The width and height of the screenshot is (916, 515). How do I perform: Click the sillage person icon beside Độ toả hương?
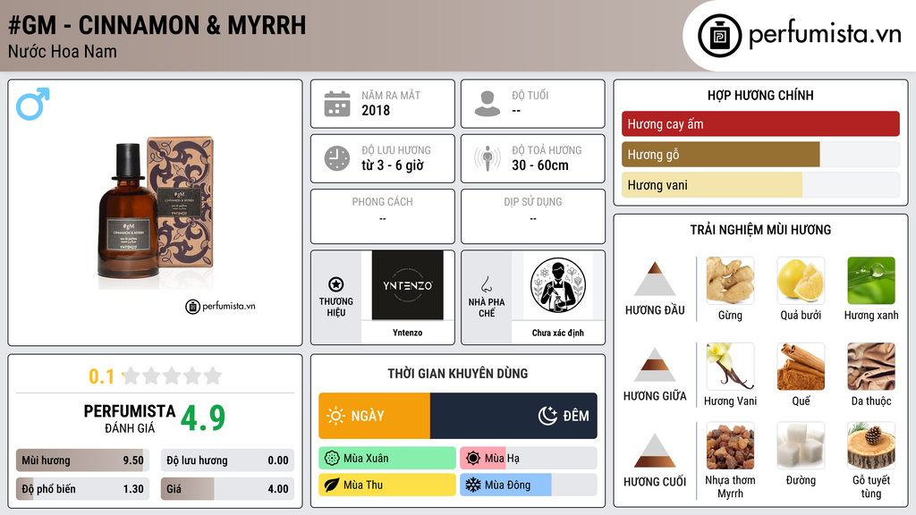pos(488,158)
